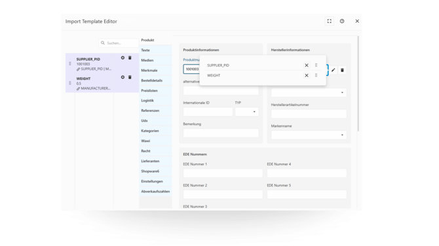Switch to Logistik tab
This screenshot has height=246, width=439.
156,101
